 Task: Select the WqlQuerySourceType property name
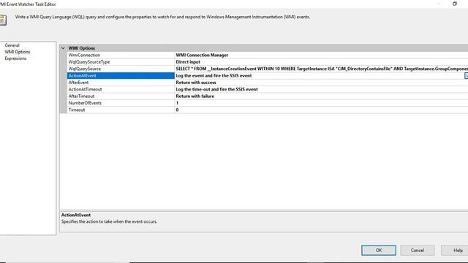coord(89,62)
